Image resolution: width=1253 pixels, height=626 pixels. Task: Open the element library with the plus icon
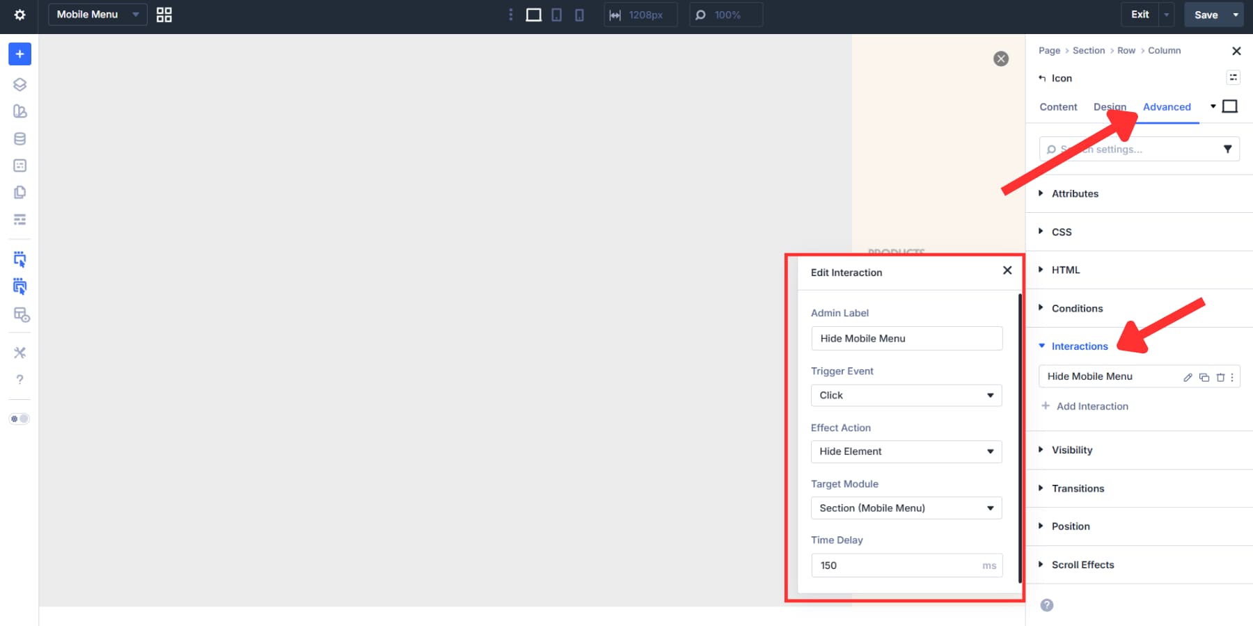tap(19, 54)
